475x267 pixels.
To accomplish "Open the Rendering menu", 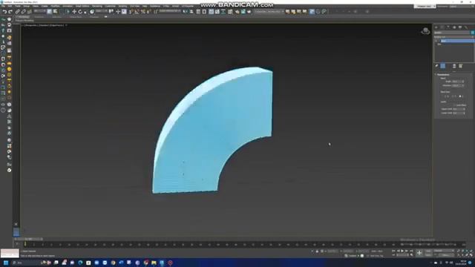I will point(97,6).
